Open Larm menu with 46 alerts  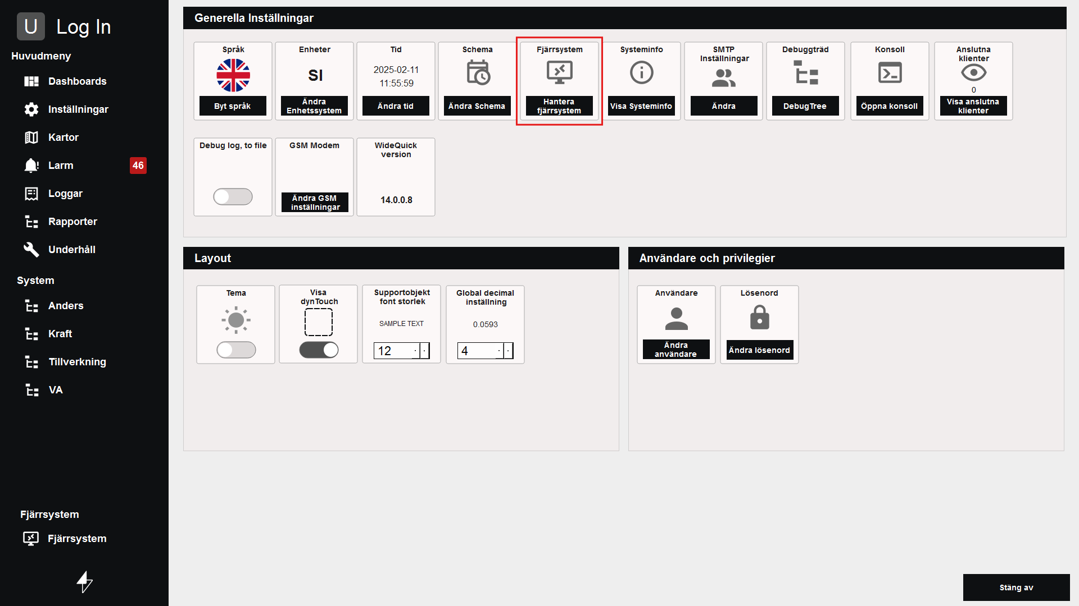point(61,166)
